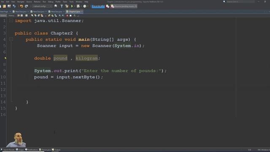Click the Stop Macro Recording icon

pos(70,16)
